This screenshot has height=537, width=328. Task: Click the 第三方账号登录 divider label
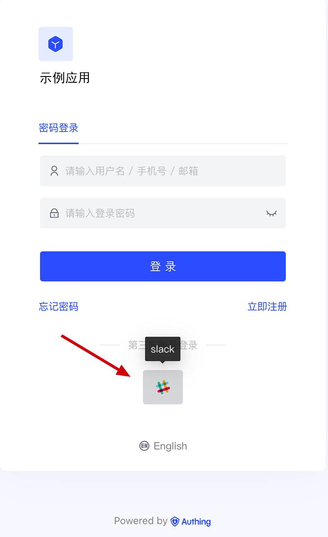click(163, 345)
